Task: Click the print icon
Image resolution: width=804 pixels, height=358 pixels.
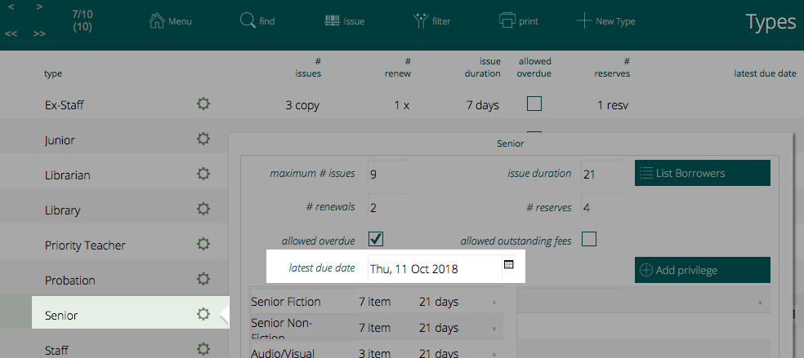Action: (x=507, y=21)
